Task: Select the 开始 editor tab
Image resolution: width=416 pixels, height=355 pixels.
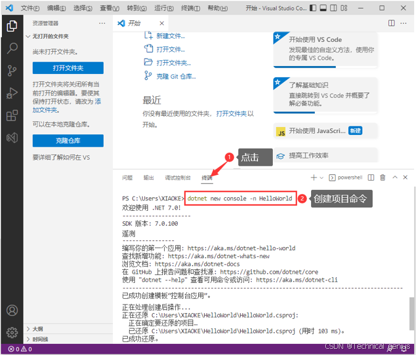Action: coord(141,23)
